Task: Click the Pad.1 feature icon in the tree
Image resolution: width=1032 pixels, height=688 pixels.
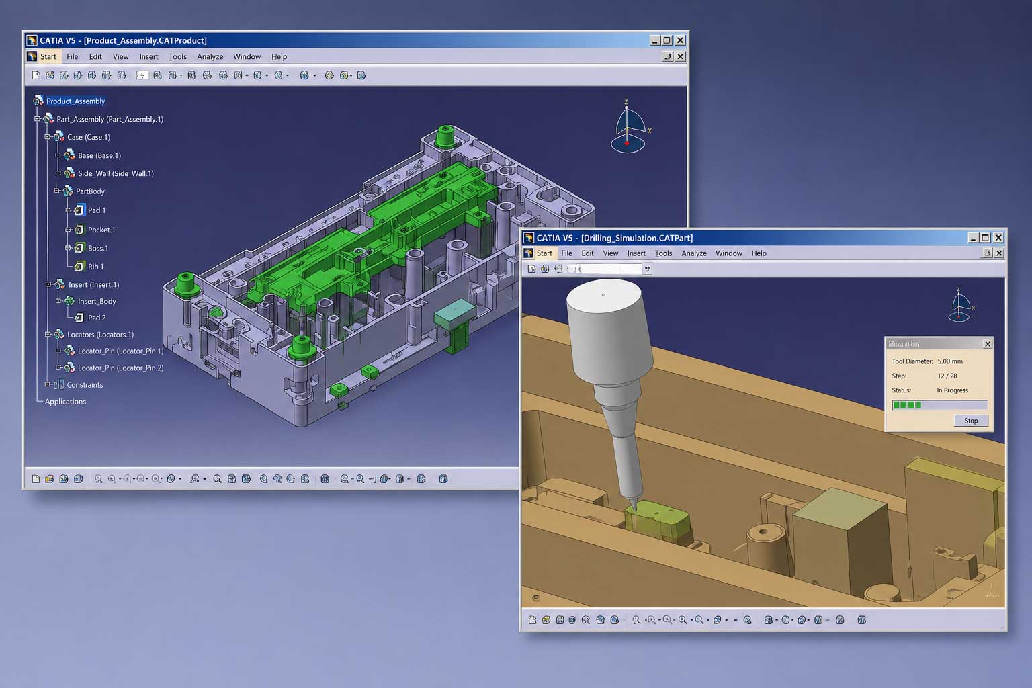Action: point(79,210)
